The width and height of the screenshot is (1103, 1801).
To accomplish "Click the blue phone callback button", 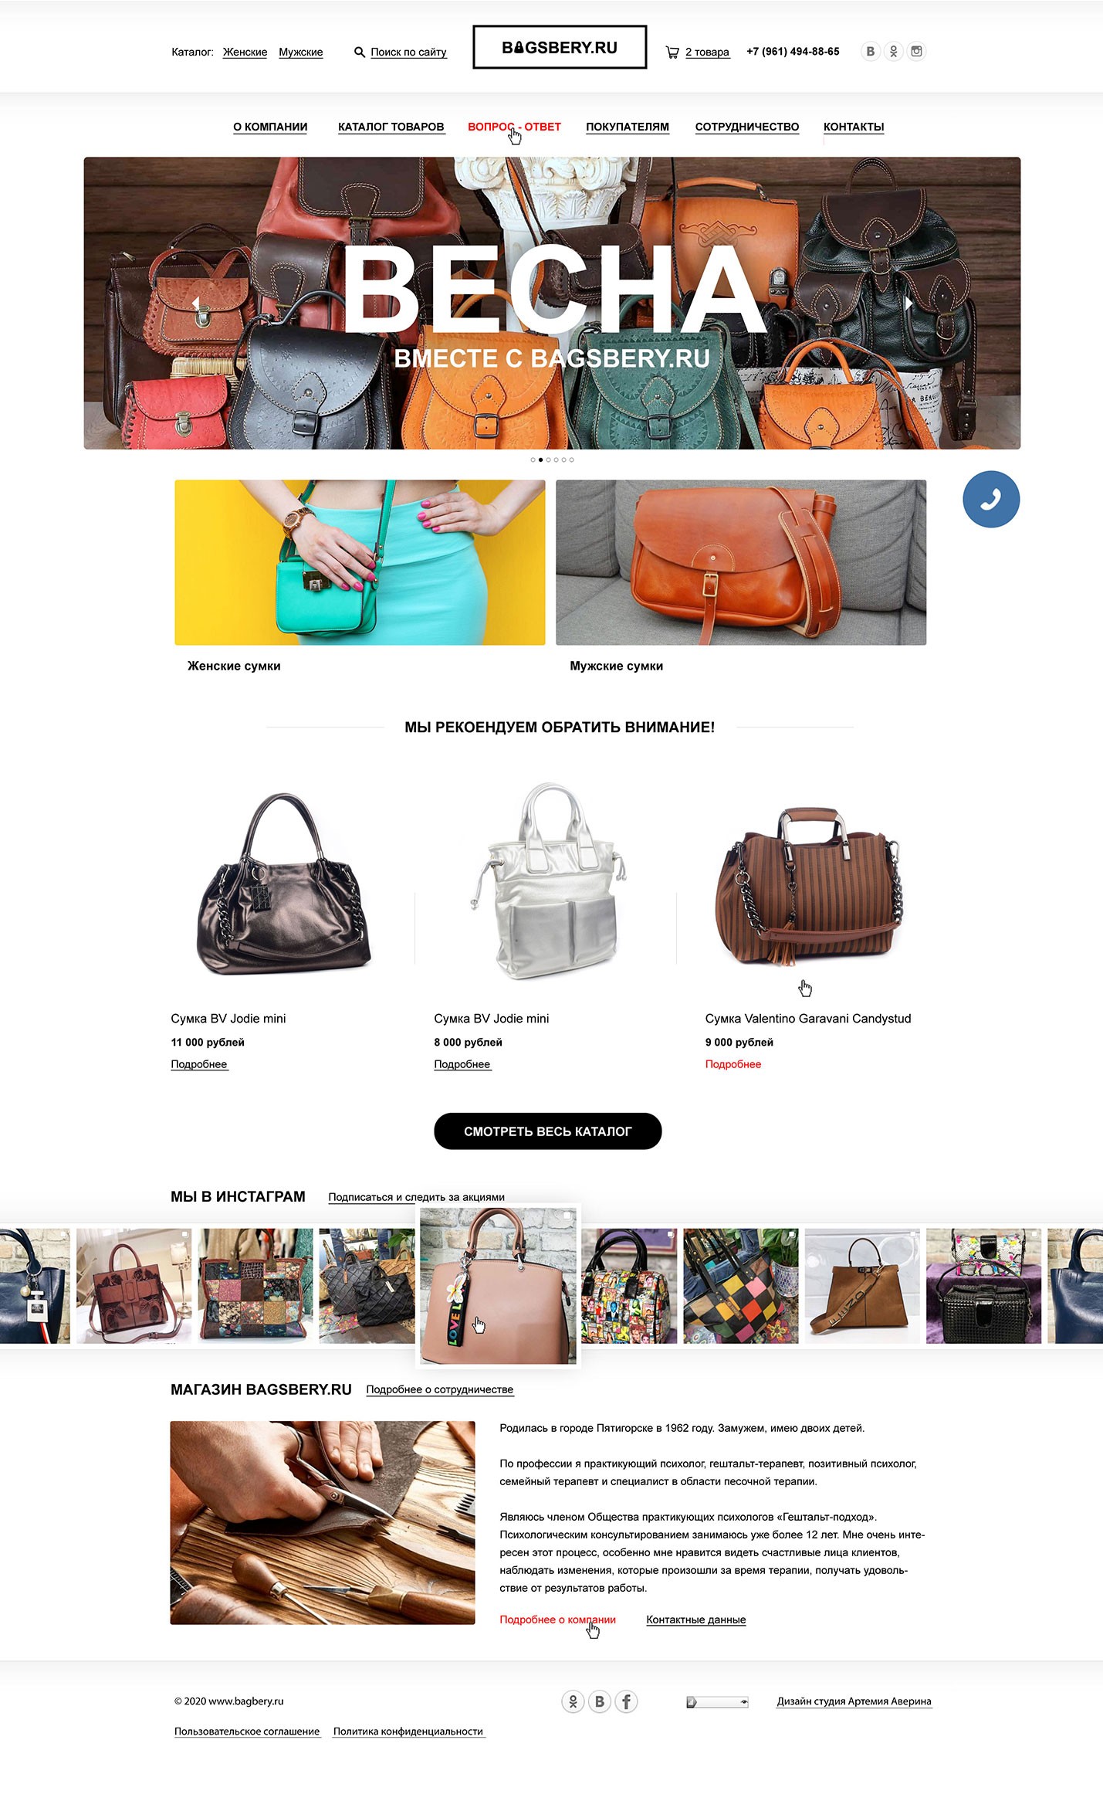I will click(991, 500).
